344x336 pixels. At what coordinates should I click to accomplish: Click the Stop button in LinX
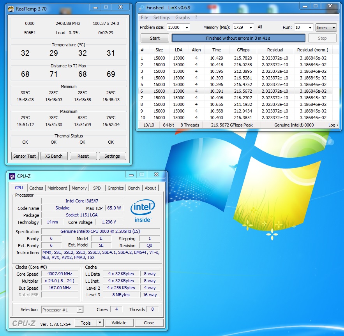pyautogui.click(x=322, y=38)
